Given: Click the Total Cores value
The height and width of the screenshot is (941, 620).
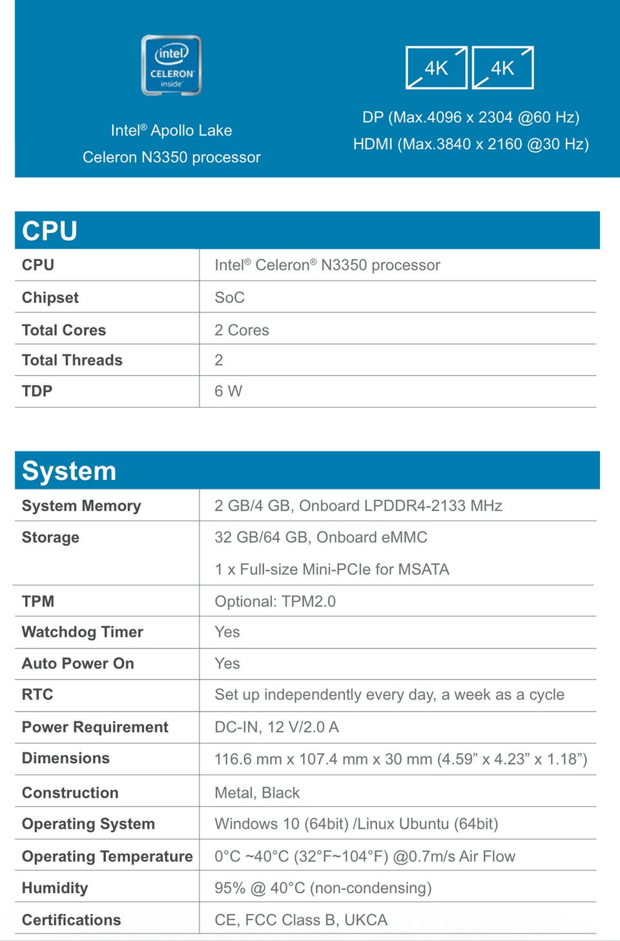Looking at the screenshot, I should (242, 330).
